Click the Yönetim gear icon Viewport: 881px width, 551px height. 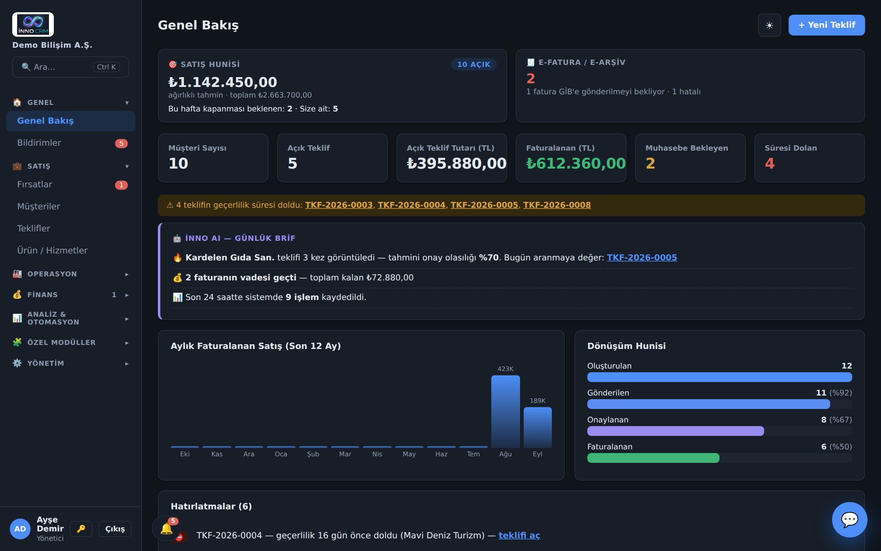17,363
